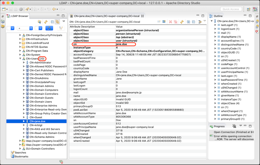Select the mail attribute value jane.doe@example.jp
This screenshot has width=260, height=165.
(x=129, y=93)
